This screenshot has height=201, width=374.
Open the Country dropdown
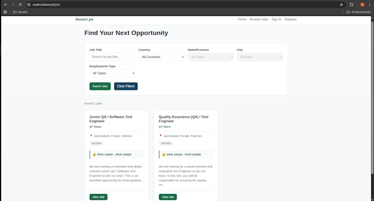(x=162, y=57)
